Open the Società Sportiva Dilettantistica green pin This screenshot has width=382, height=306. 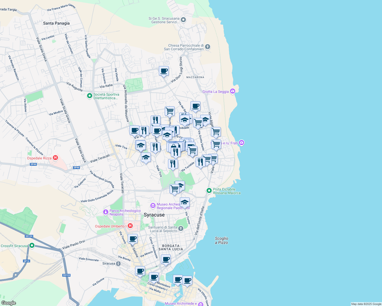pos(89,96)
